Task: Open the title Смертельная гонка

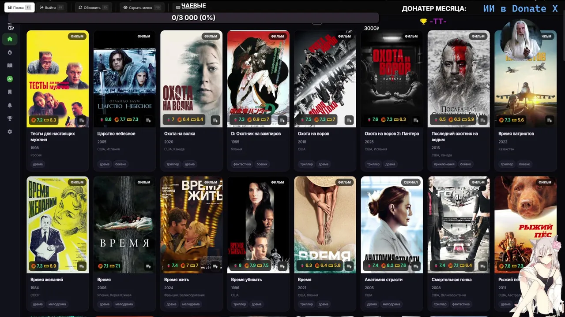Action: tap(452, 280)
